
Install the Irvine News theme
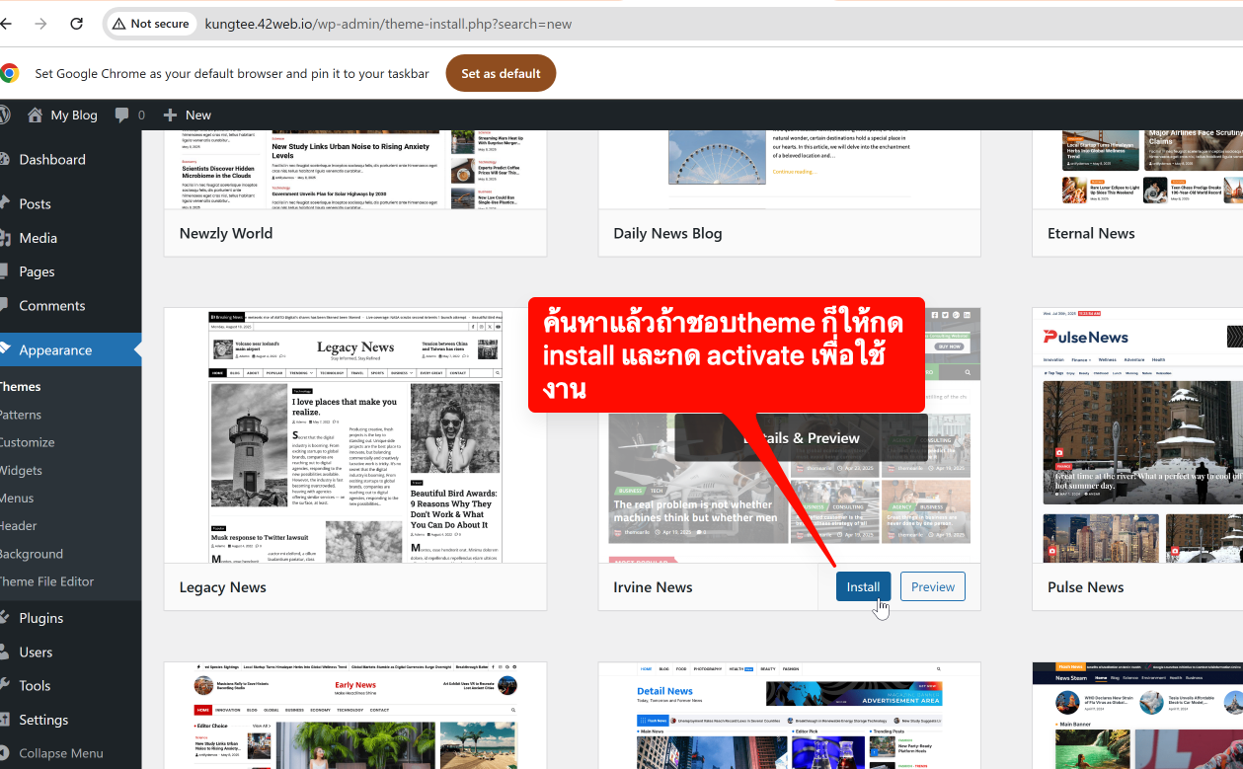click(863, 586)
